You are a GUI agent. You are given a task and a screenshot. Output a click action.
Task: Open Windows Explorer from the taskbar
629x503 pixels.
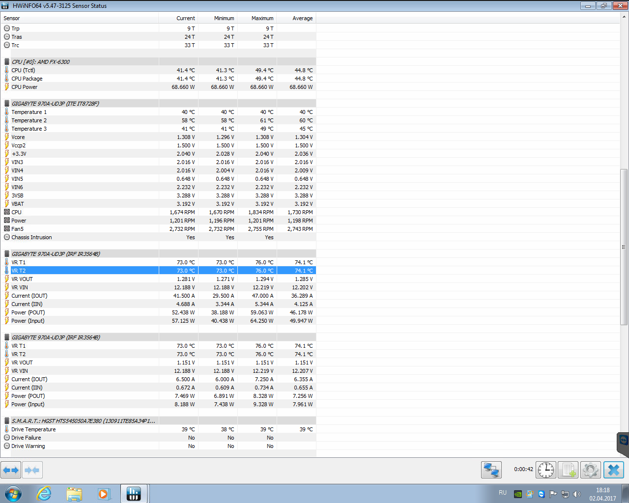(74, 494)
